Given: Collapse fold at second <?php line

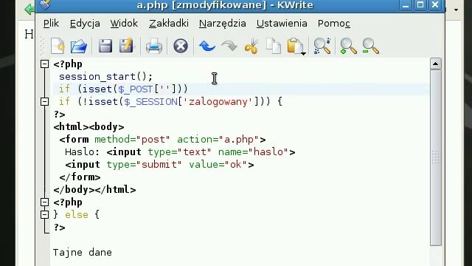Looking at the screenshot, I should click(x=44, y=202).
